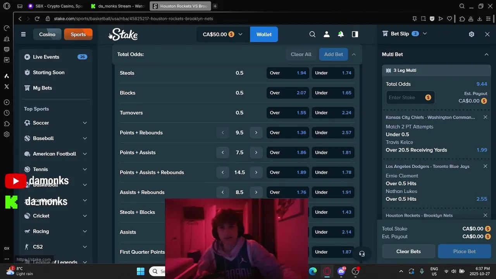
Task: Close the Bet Slip panel
Action: (x=487, y=34)
